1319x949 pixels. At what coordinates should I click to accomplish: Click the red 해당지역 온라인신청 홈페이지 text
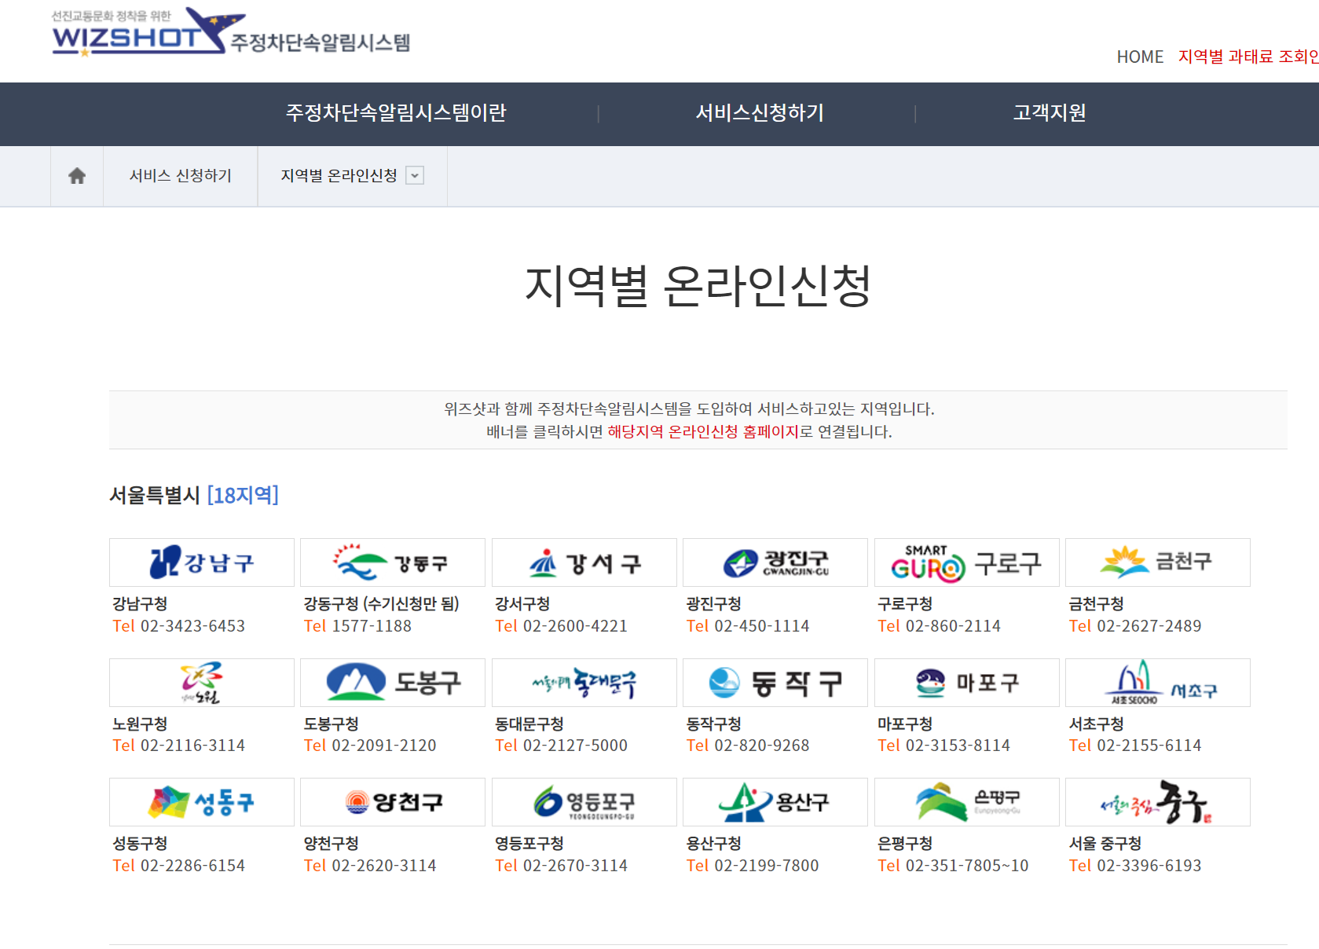(x=703, y=432)
